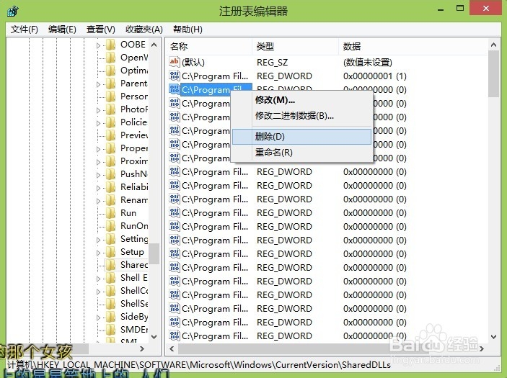Click the values pane's vertical scroll-up arrow
The image size is (507, 378).
point(493,45)
